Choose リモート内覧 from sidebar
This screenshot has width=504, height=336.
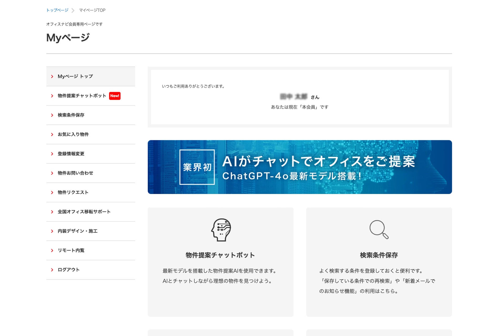pos(71,250)
